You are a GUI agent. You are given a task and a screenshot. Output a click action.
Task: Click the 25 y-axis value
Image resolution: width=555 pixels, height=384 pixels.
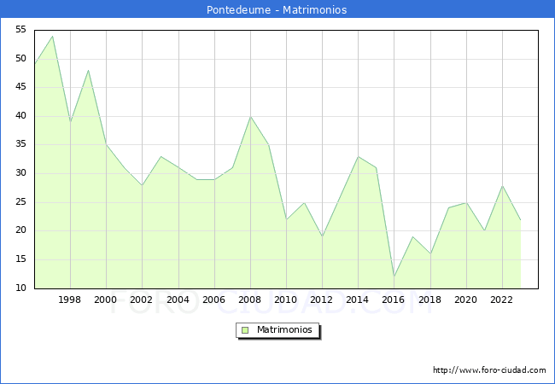click(20, 202)
